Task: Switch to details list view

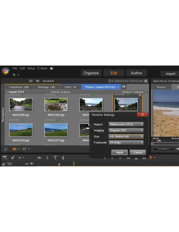Action: pyautogui.click(x=24, y=149)
